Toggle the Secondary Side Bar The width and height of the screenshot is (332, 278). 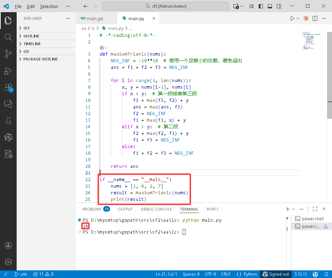point(279,6)
